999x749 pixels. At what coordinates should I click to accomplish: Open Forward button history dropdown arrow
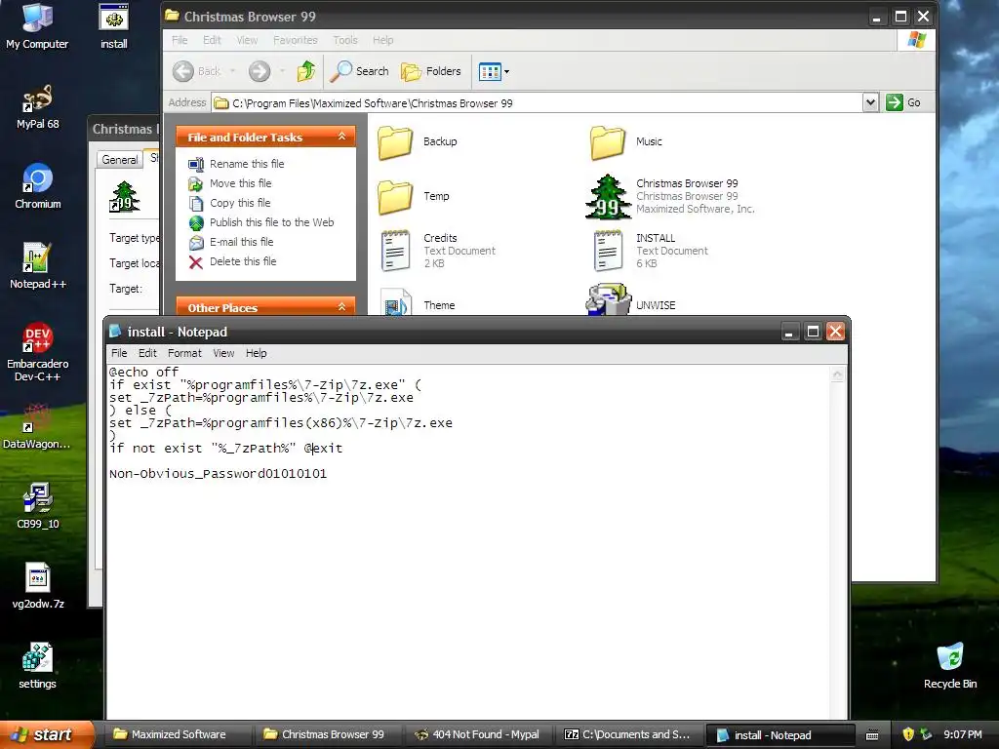click(282, 71)
